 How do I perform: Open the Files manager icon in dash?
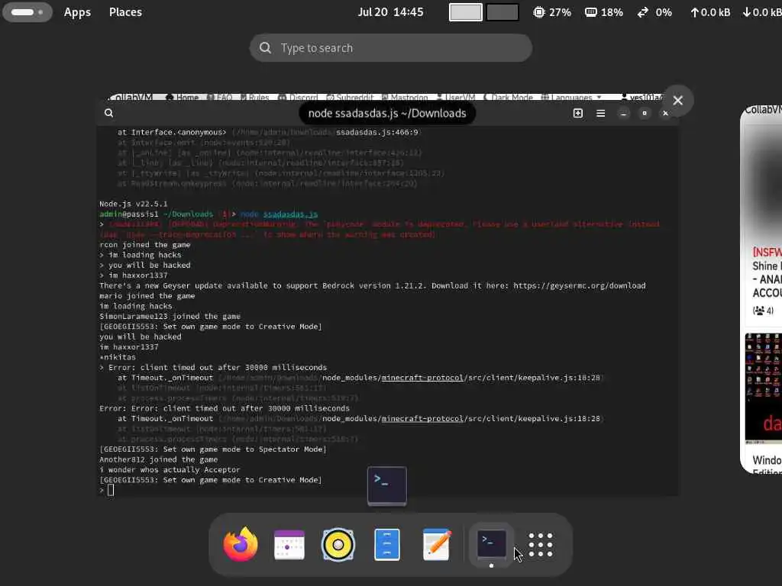coord(387,545)
